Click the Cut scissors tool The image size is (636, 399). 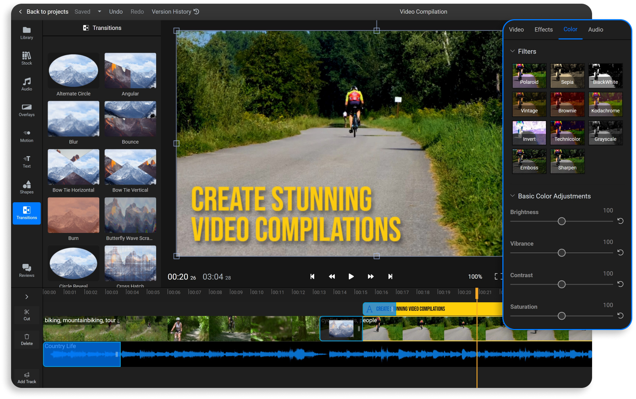27,314
